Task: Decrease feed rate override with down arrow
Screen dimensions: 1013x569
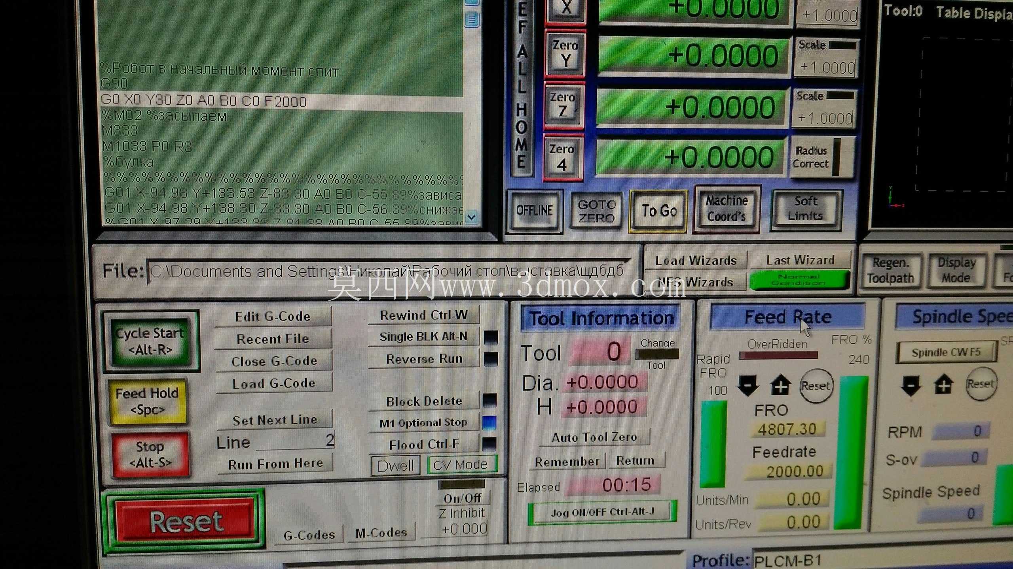Action: click(748, 385)
